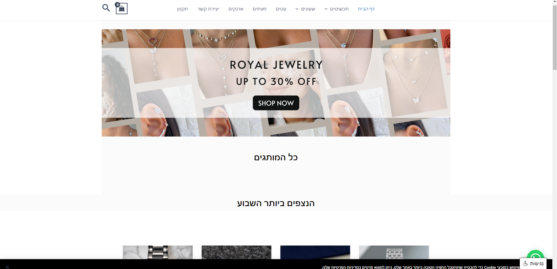Open the יצירת קשר contact page
Image resolution: width=557 pixels, height=269 pixels.
pos(208,9)
